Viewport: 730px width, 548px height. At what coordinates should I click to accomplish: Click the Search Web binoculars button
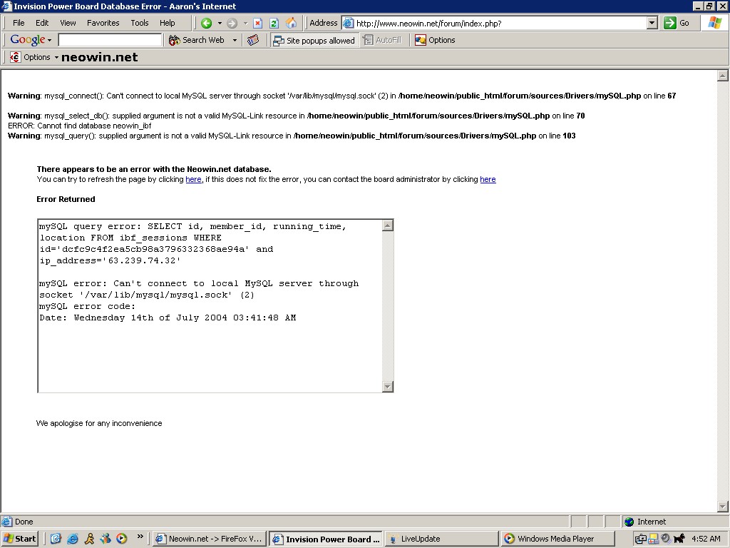[197, 40]
